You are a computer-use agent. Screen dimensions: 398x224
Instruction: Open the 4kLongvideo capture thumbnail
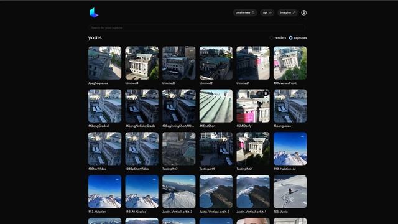click(x=290, y=106)
